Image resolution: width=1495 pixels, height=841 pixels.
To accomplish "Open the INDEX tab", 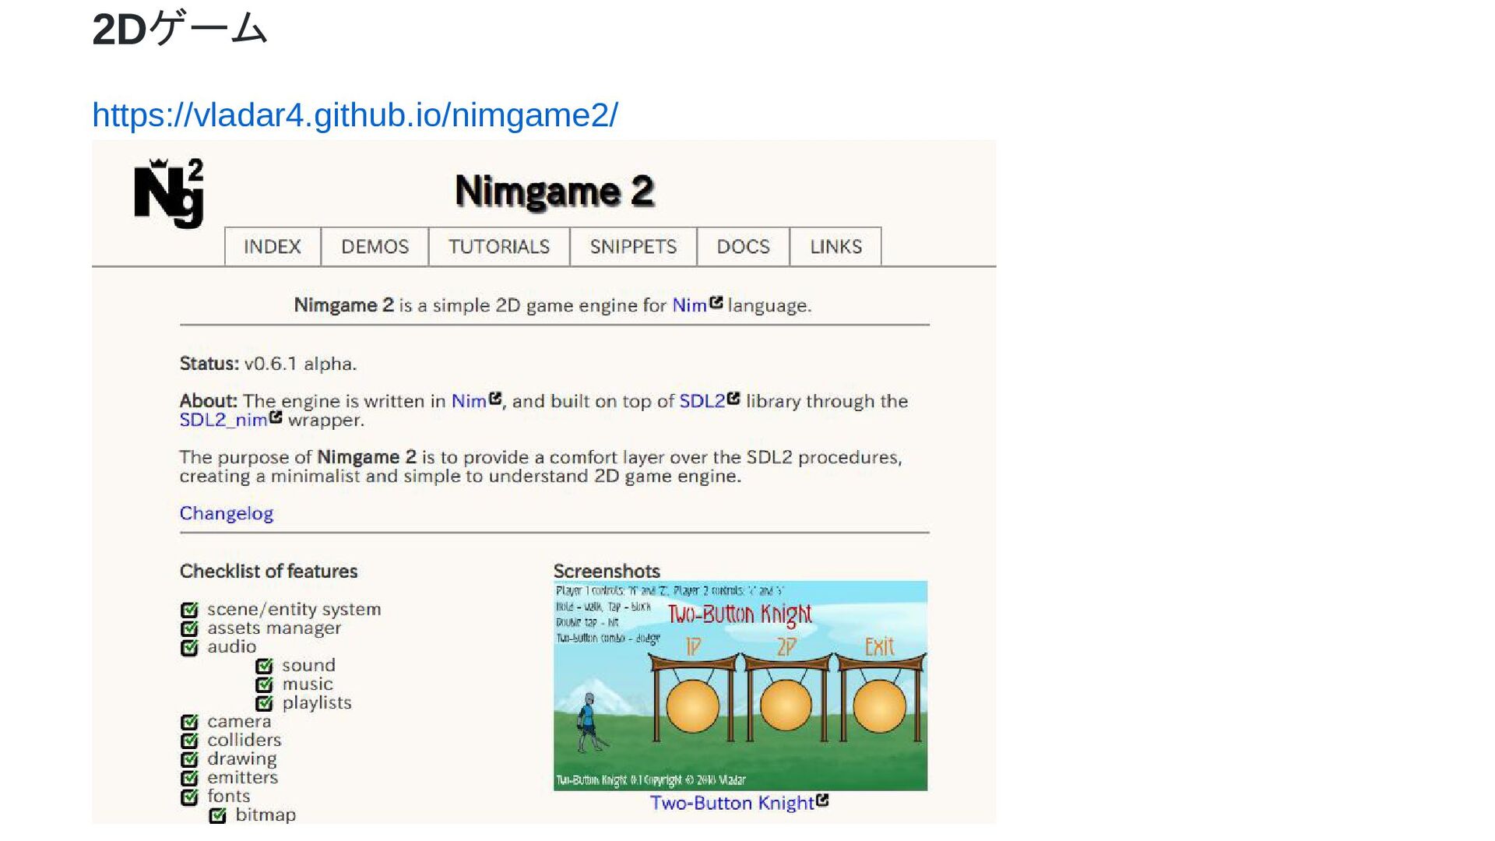I will tap(273, 247).
